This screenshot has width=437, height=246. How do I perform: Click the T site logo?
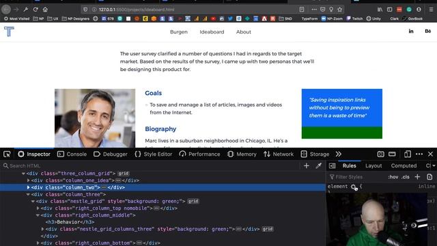click(9, 31)
